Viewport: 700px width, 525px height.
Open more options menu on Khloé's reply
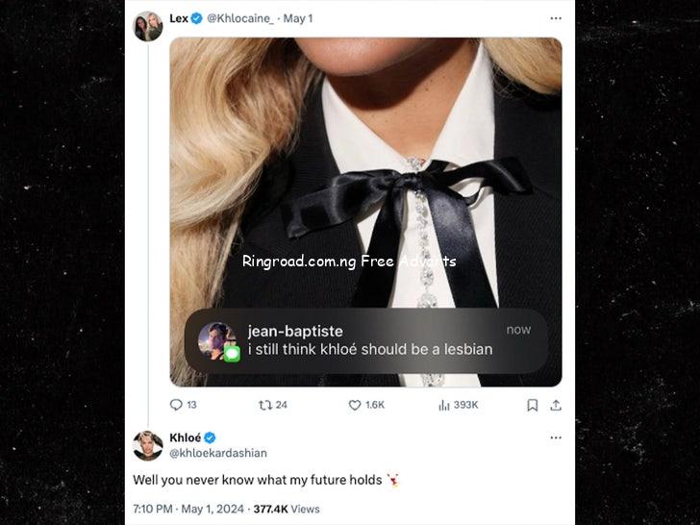555,437
